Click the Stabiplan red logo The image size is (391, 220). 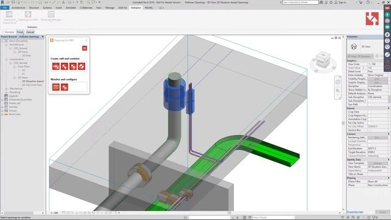coord(372,19)
